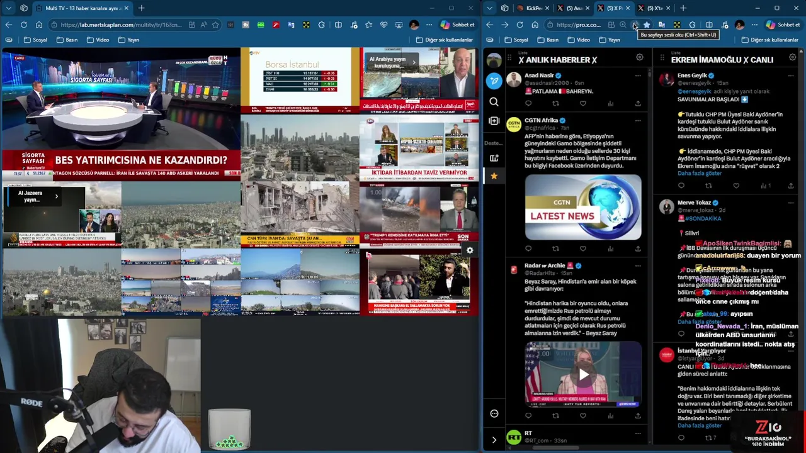The image size is (806, 453).
Task: Open Diğer sık kullanılanlar folder in right browser
Action: (769, 40)
